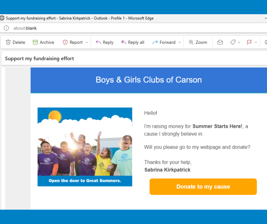Click 'Open the door to Great Summers.' caption
Image resolution: width=267 pixels, height=224 pixels.
click(85, 181)
